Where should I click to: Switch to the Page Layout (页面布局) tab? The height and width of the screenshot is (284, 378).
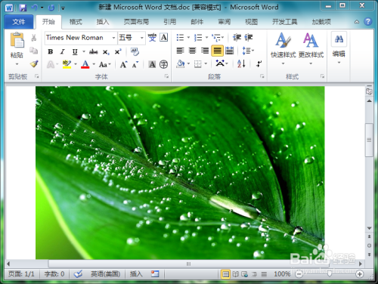coord(136,22)
